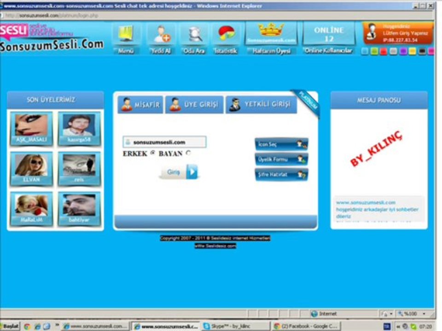Click the Misafir guest avatar icon
Image resolution: width=442 pixels, height=331 pixels.
tap(127, 104)
